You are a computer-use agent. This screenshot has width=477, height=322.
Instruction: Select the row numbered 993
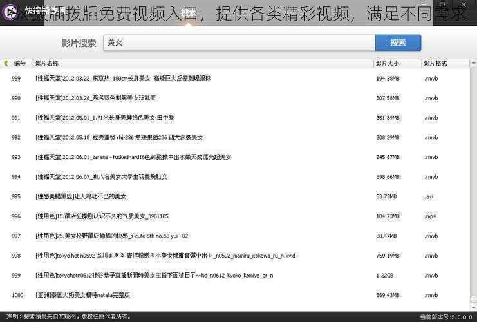click(234, 157)
